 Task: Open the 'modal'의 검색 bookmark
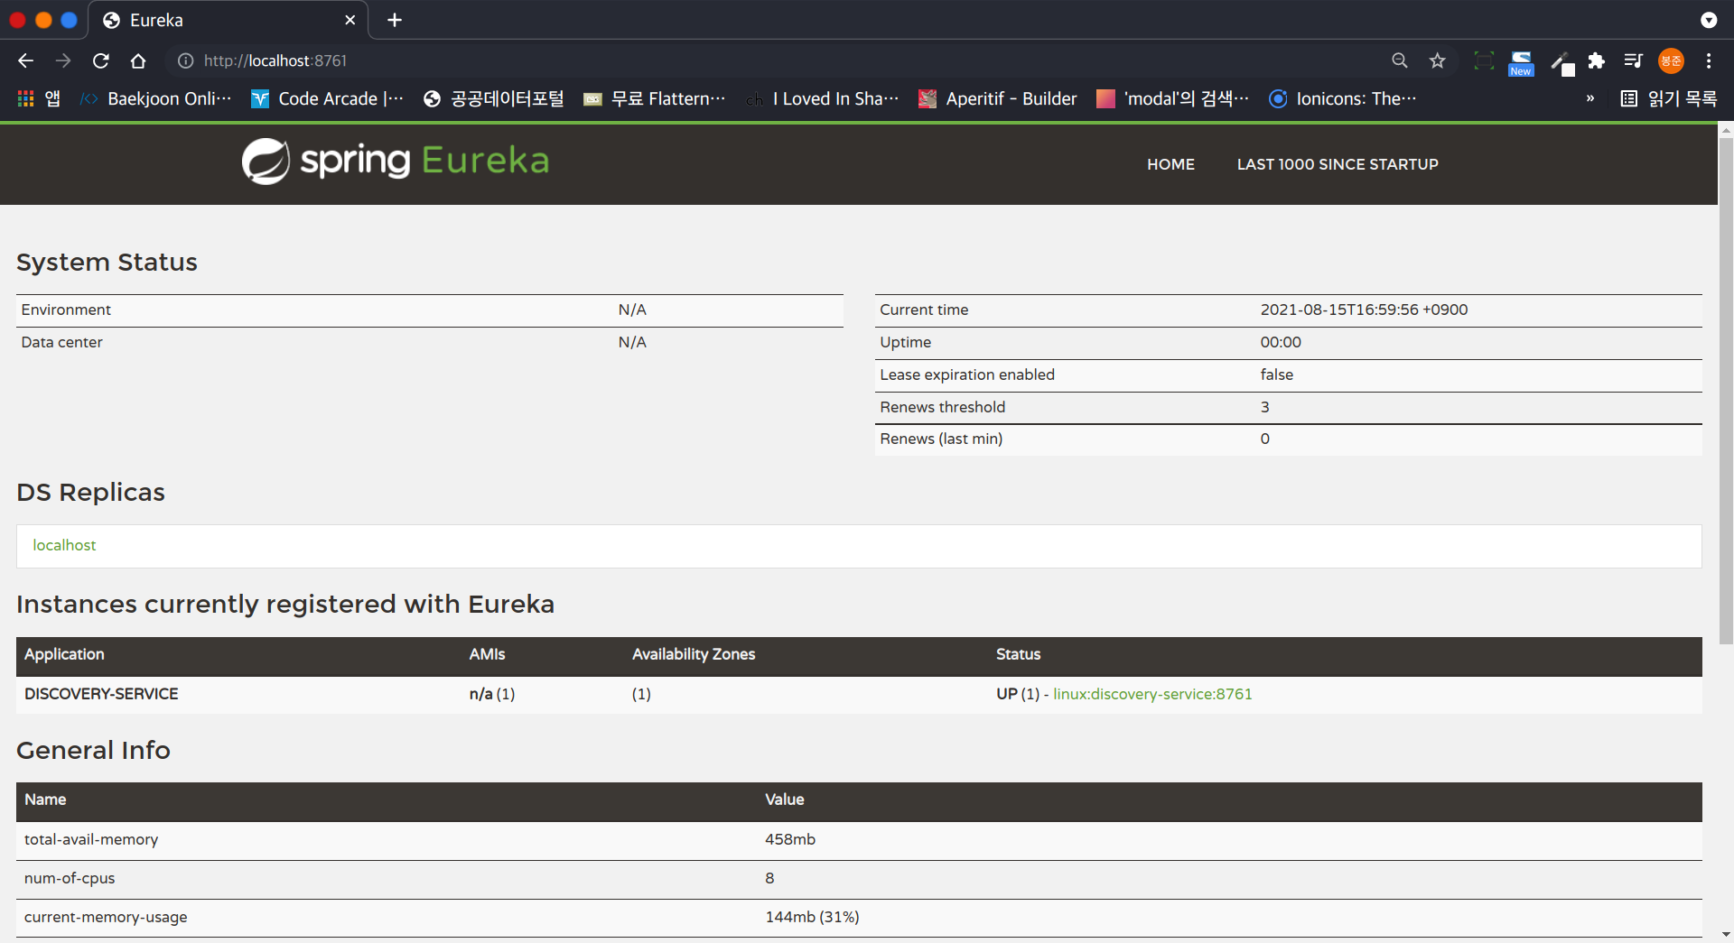pyautogui.click(x=1173, y=98)
